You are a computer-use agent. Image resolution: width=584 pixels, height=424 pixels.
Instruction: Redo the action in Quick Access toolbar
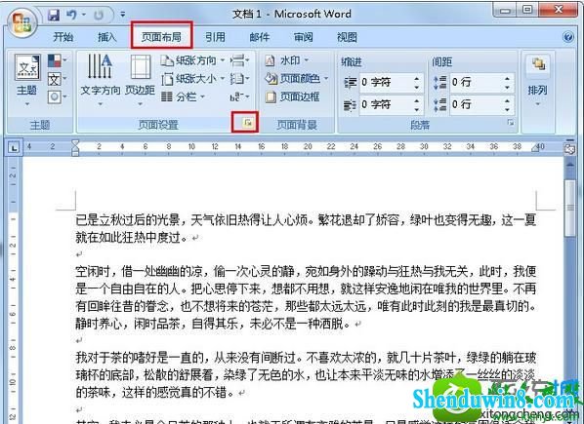pos(99,15)
